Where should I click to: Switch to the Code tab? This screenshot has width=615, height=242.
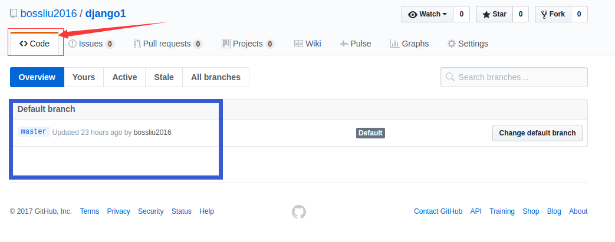click(34, 44)
